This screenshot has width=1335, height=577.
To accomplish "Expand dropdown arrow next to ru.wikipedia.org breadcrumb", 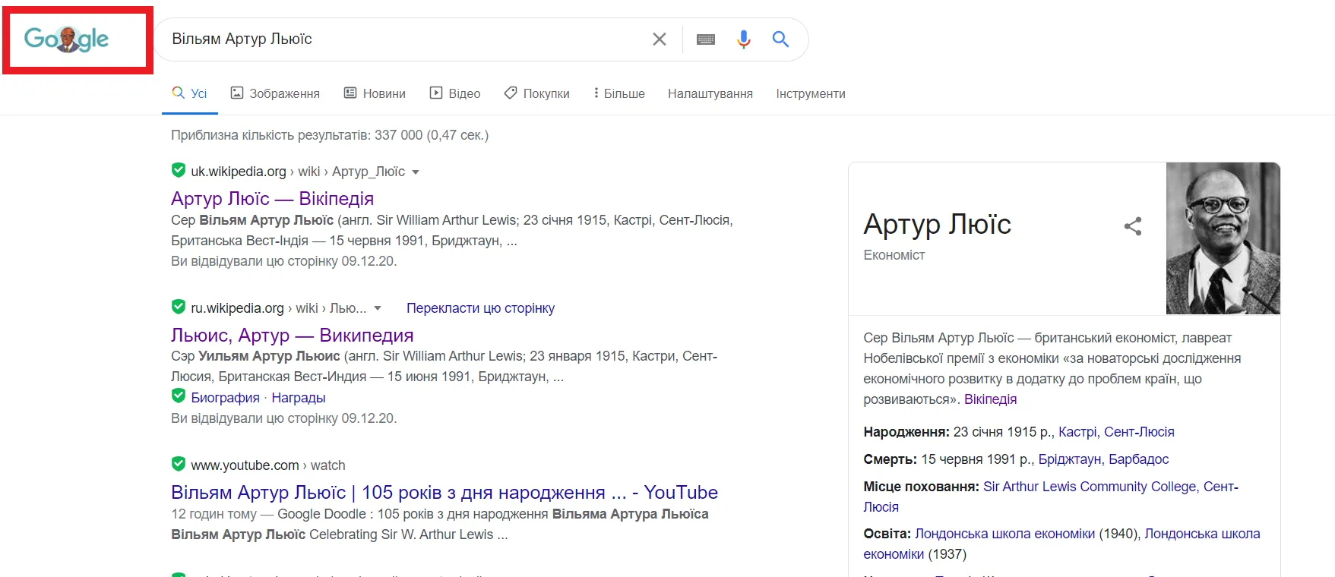I will (378, 309).
